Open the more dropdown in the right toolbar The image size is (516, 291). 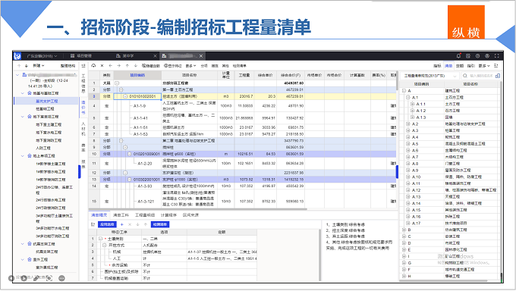(x=484, y=66)
